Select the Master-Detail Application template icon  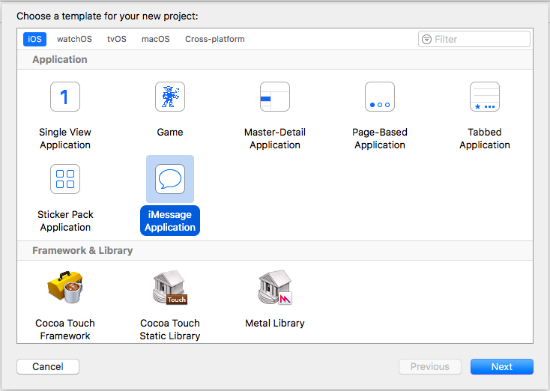click(x=275, y=97)
